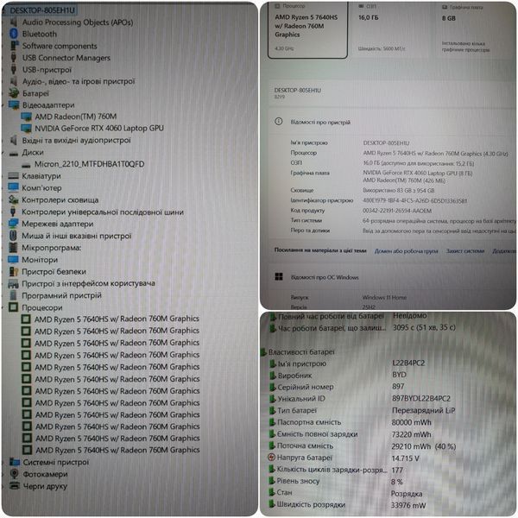
Task: Select the Стан Розрядка row
Action: pos(345,493)
